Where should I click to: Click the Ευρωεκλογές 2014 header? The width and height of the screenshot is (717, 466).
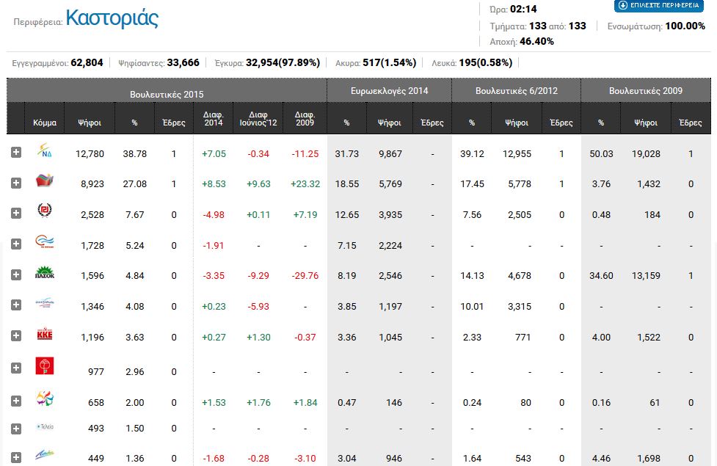[x=389, y=92]
